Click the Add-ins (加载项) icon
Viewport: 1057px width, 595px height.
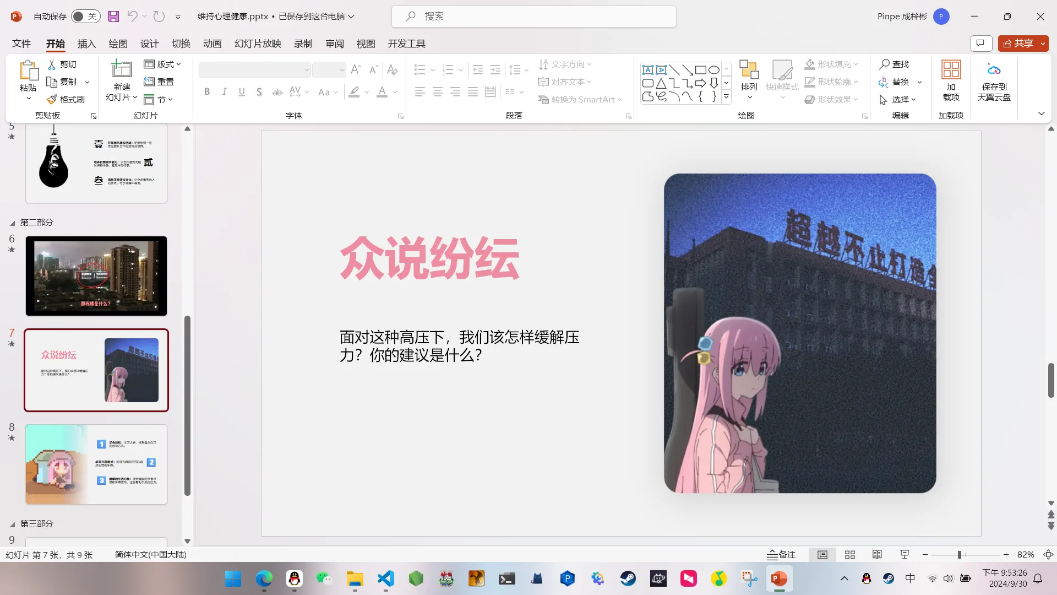pyautogui.click(x=951, y=70)
